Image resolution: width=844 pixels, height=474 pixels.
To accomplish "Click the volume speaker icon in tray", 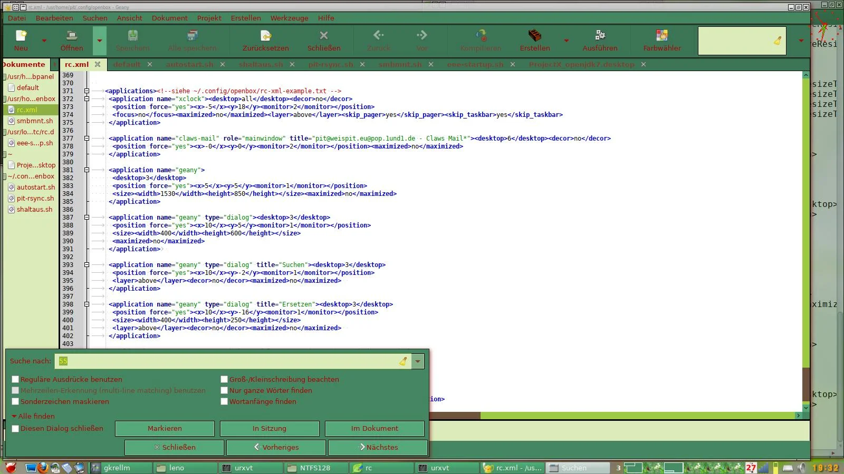I will point(801,467).
